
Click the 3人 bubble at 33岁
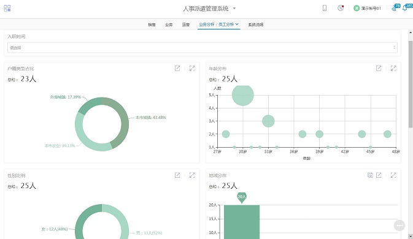[268, 121]
